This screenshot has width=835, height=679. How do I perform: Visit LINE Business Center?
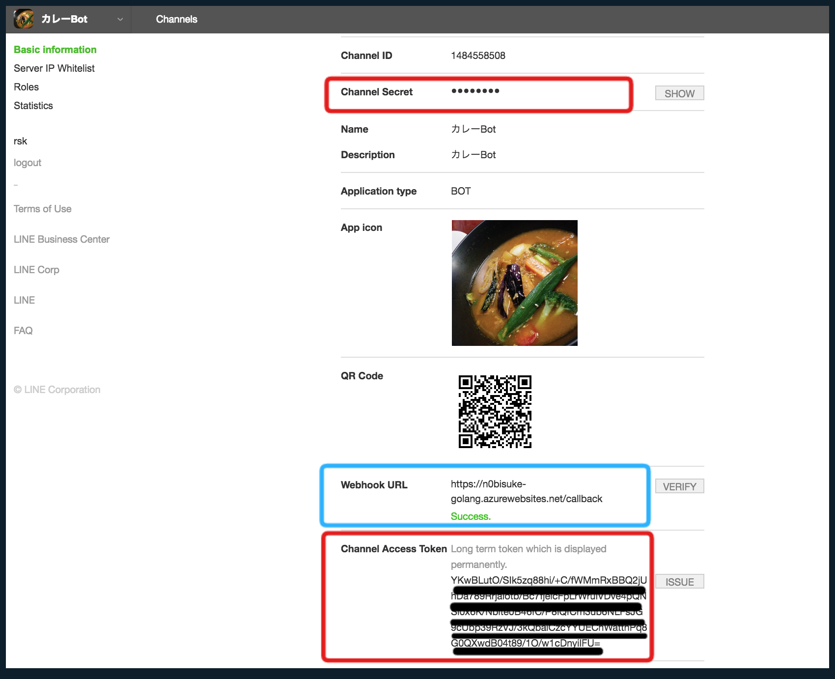point(61,239)
